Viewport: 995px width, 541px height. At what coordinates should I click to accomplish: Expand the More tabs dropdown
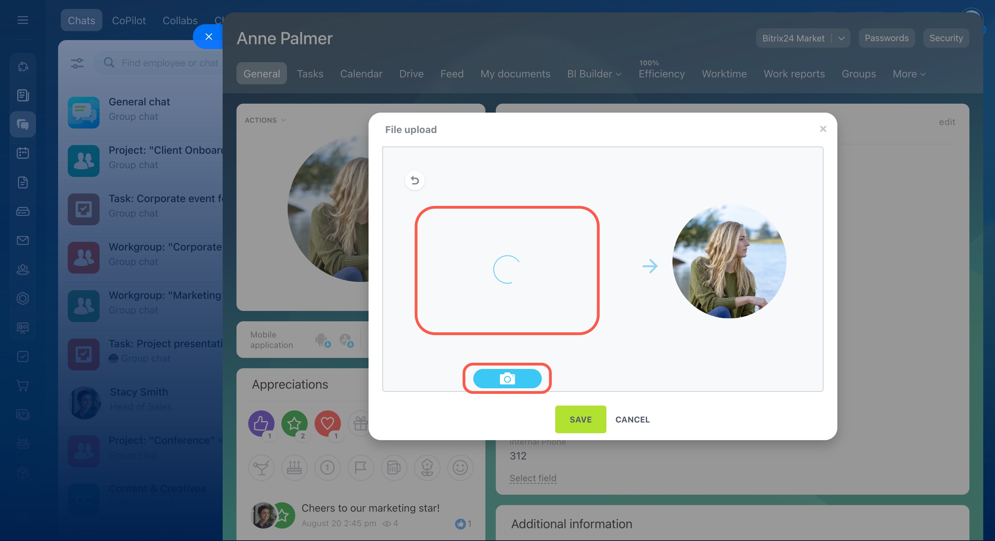click(x=909, y=74)
